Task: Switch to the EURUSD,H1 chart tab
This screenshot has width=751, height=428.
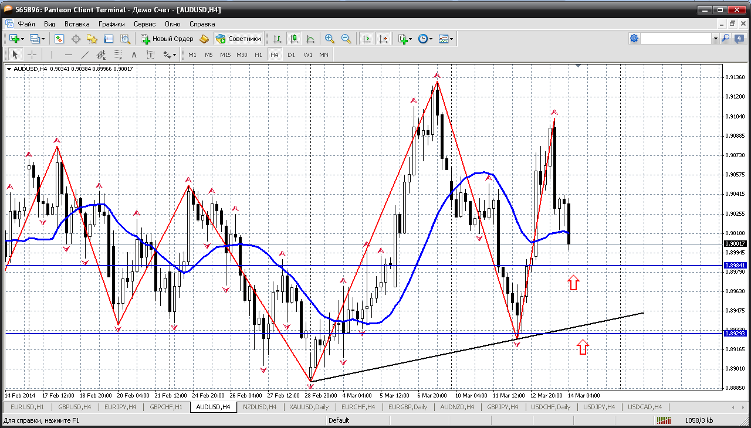Action: 28,407
